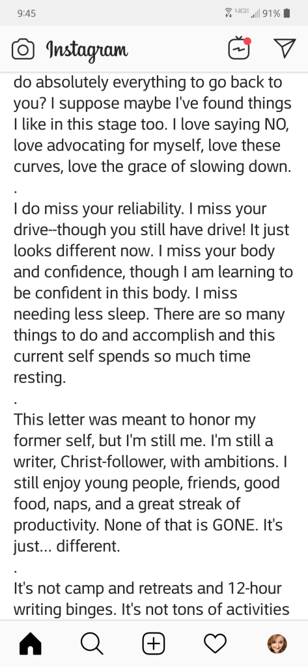308x667 pixels.
Task: Open the Search and explore tab
Action: pos(92,644)
